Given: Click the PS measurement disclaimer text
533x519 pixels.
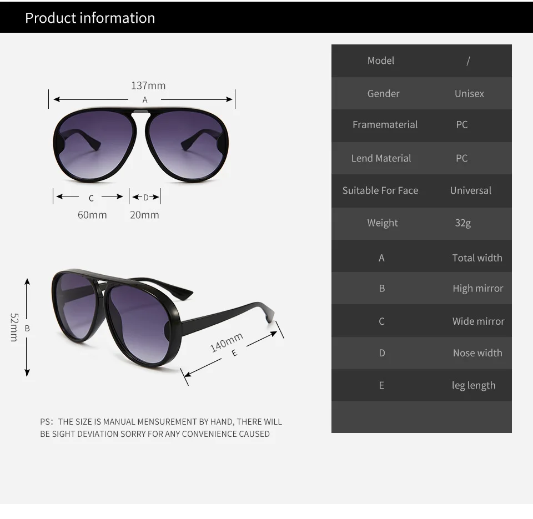Looking at the screenshot, I should click(161, 427).
